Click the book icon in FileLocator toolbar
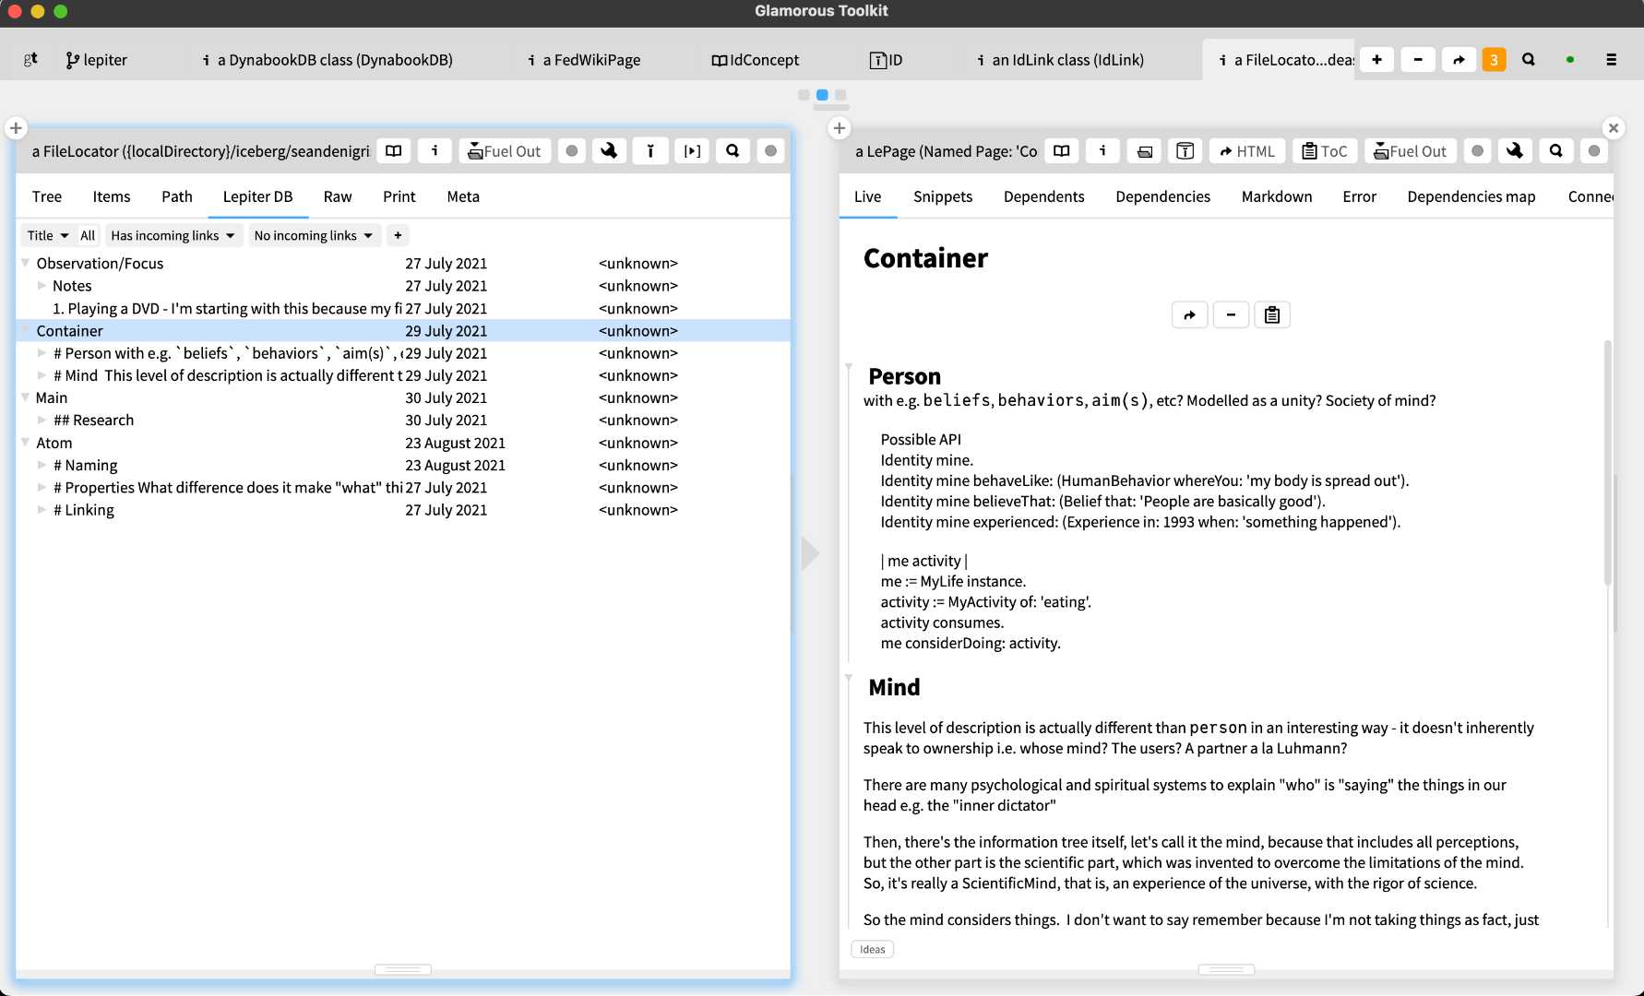This screenshot has height=996, width=1644. (394, 151)
